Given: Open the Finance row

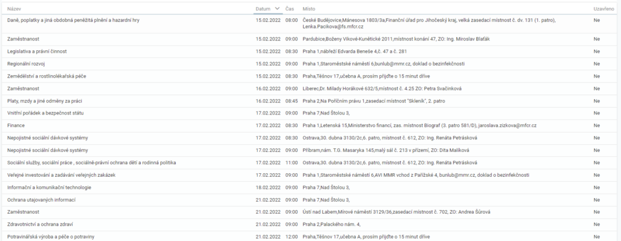Looking at the screenshot, I should [x=310, y=125].
